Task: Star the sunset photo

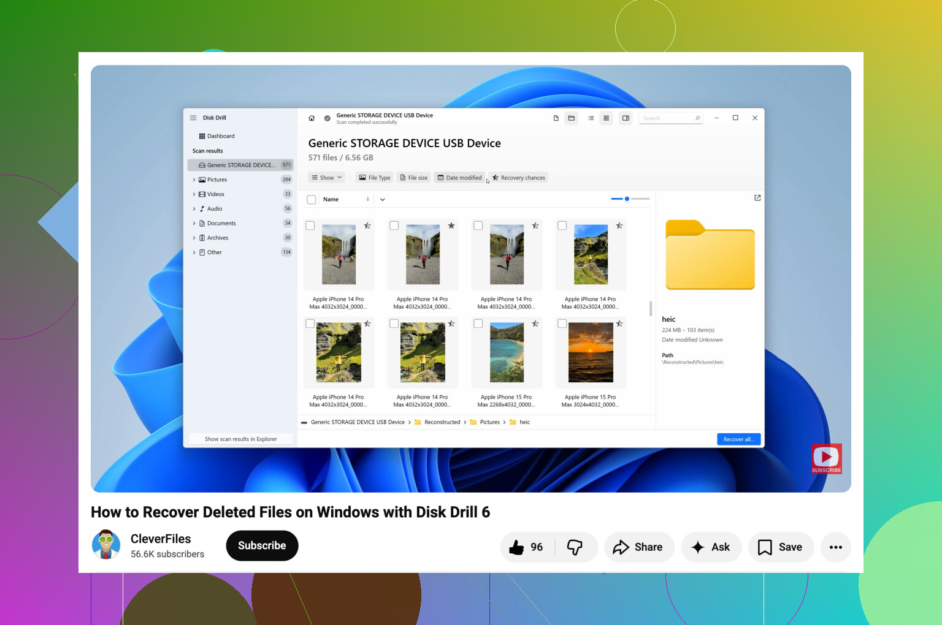Action: coord(619,324)
